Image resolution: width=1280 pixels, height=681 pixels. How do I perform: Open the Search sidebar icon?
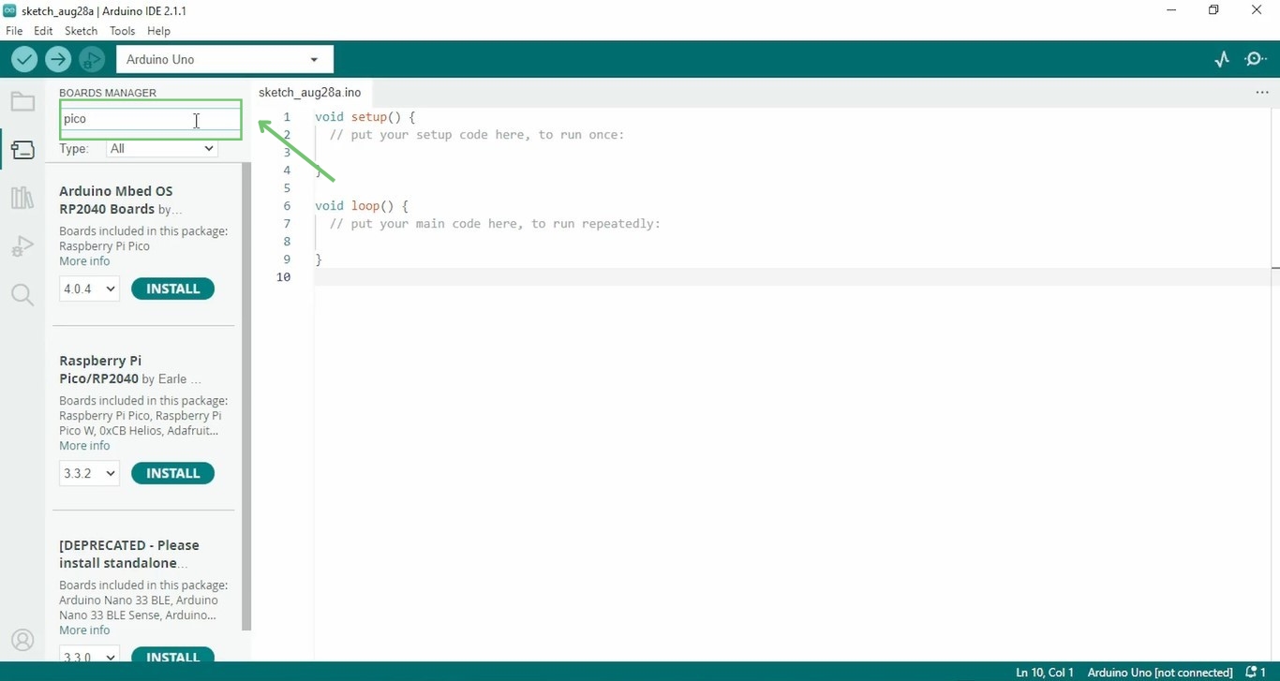(22, 294)
